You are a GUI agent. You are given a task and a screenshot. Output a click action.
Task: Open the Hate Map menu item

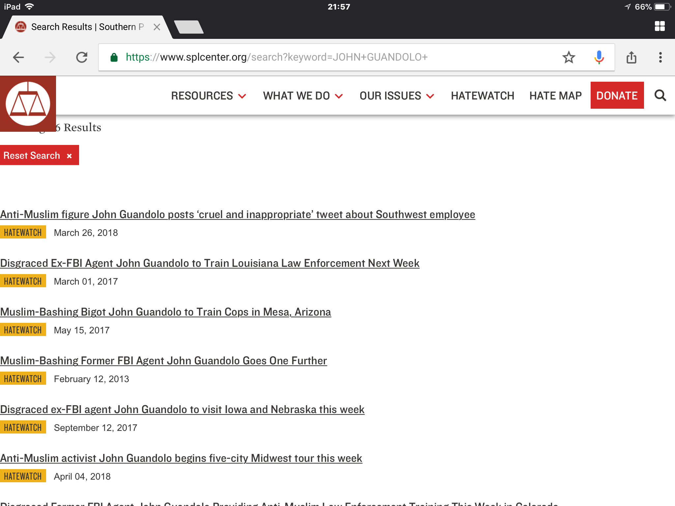(555, 96)
